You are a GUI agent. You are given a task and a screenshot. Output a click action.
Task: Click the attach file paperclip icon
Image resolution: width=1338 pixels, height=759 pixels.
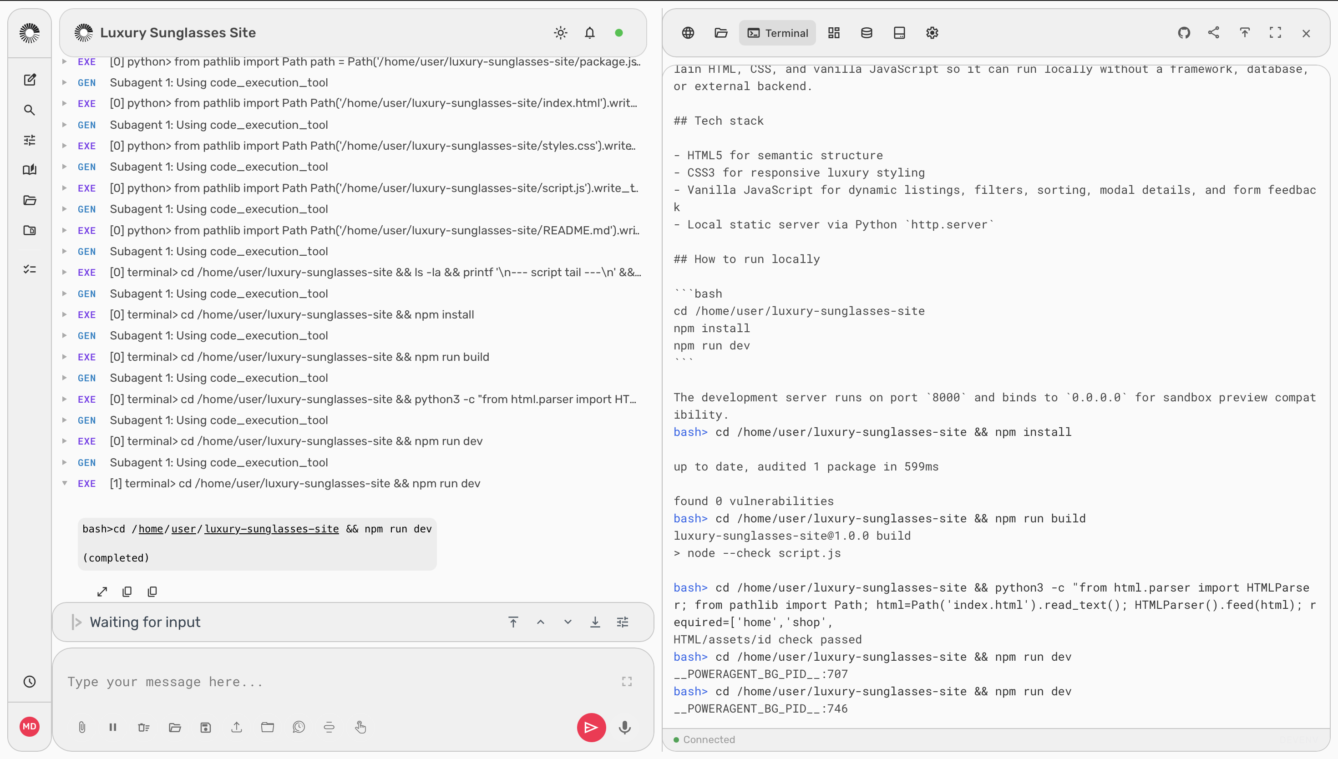pos(82,727)
